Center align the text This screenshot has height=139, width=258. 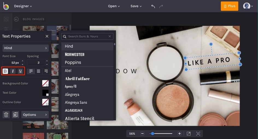38,71
